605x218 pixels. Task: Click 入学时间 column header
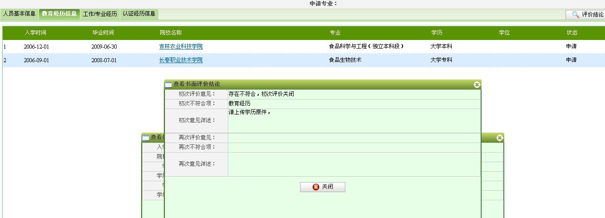point(35,33)
